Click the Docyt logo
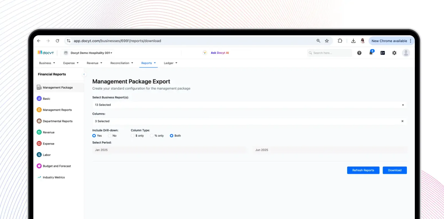Screen dimensions: 444x219 click(x=46, y=53)
